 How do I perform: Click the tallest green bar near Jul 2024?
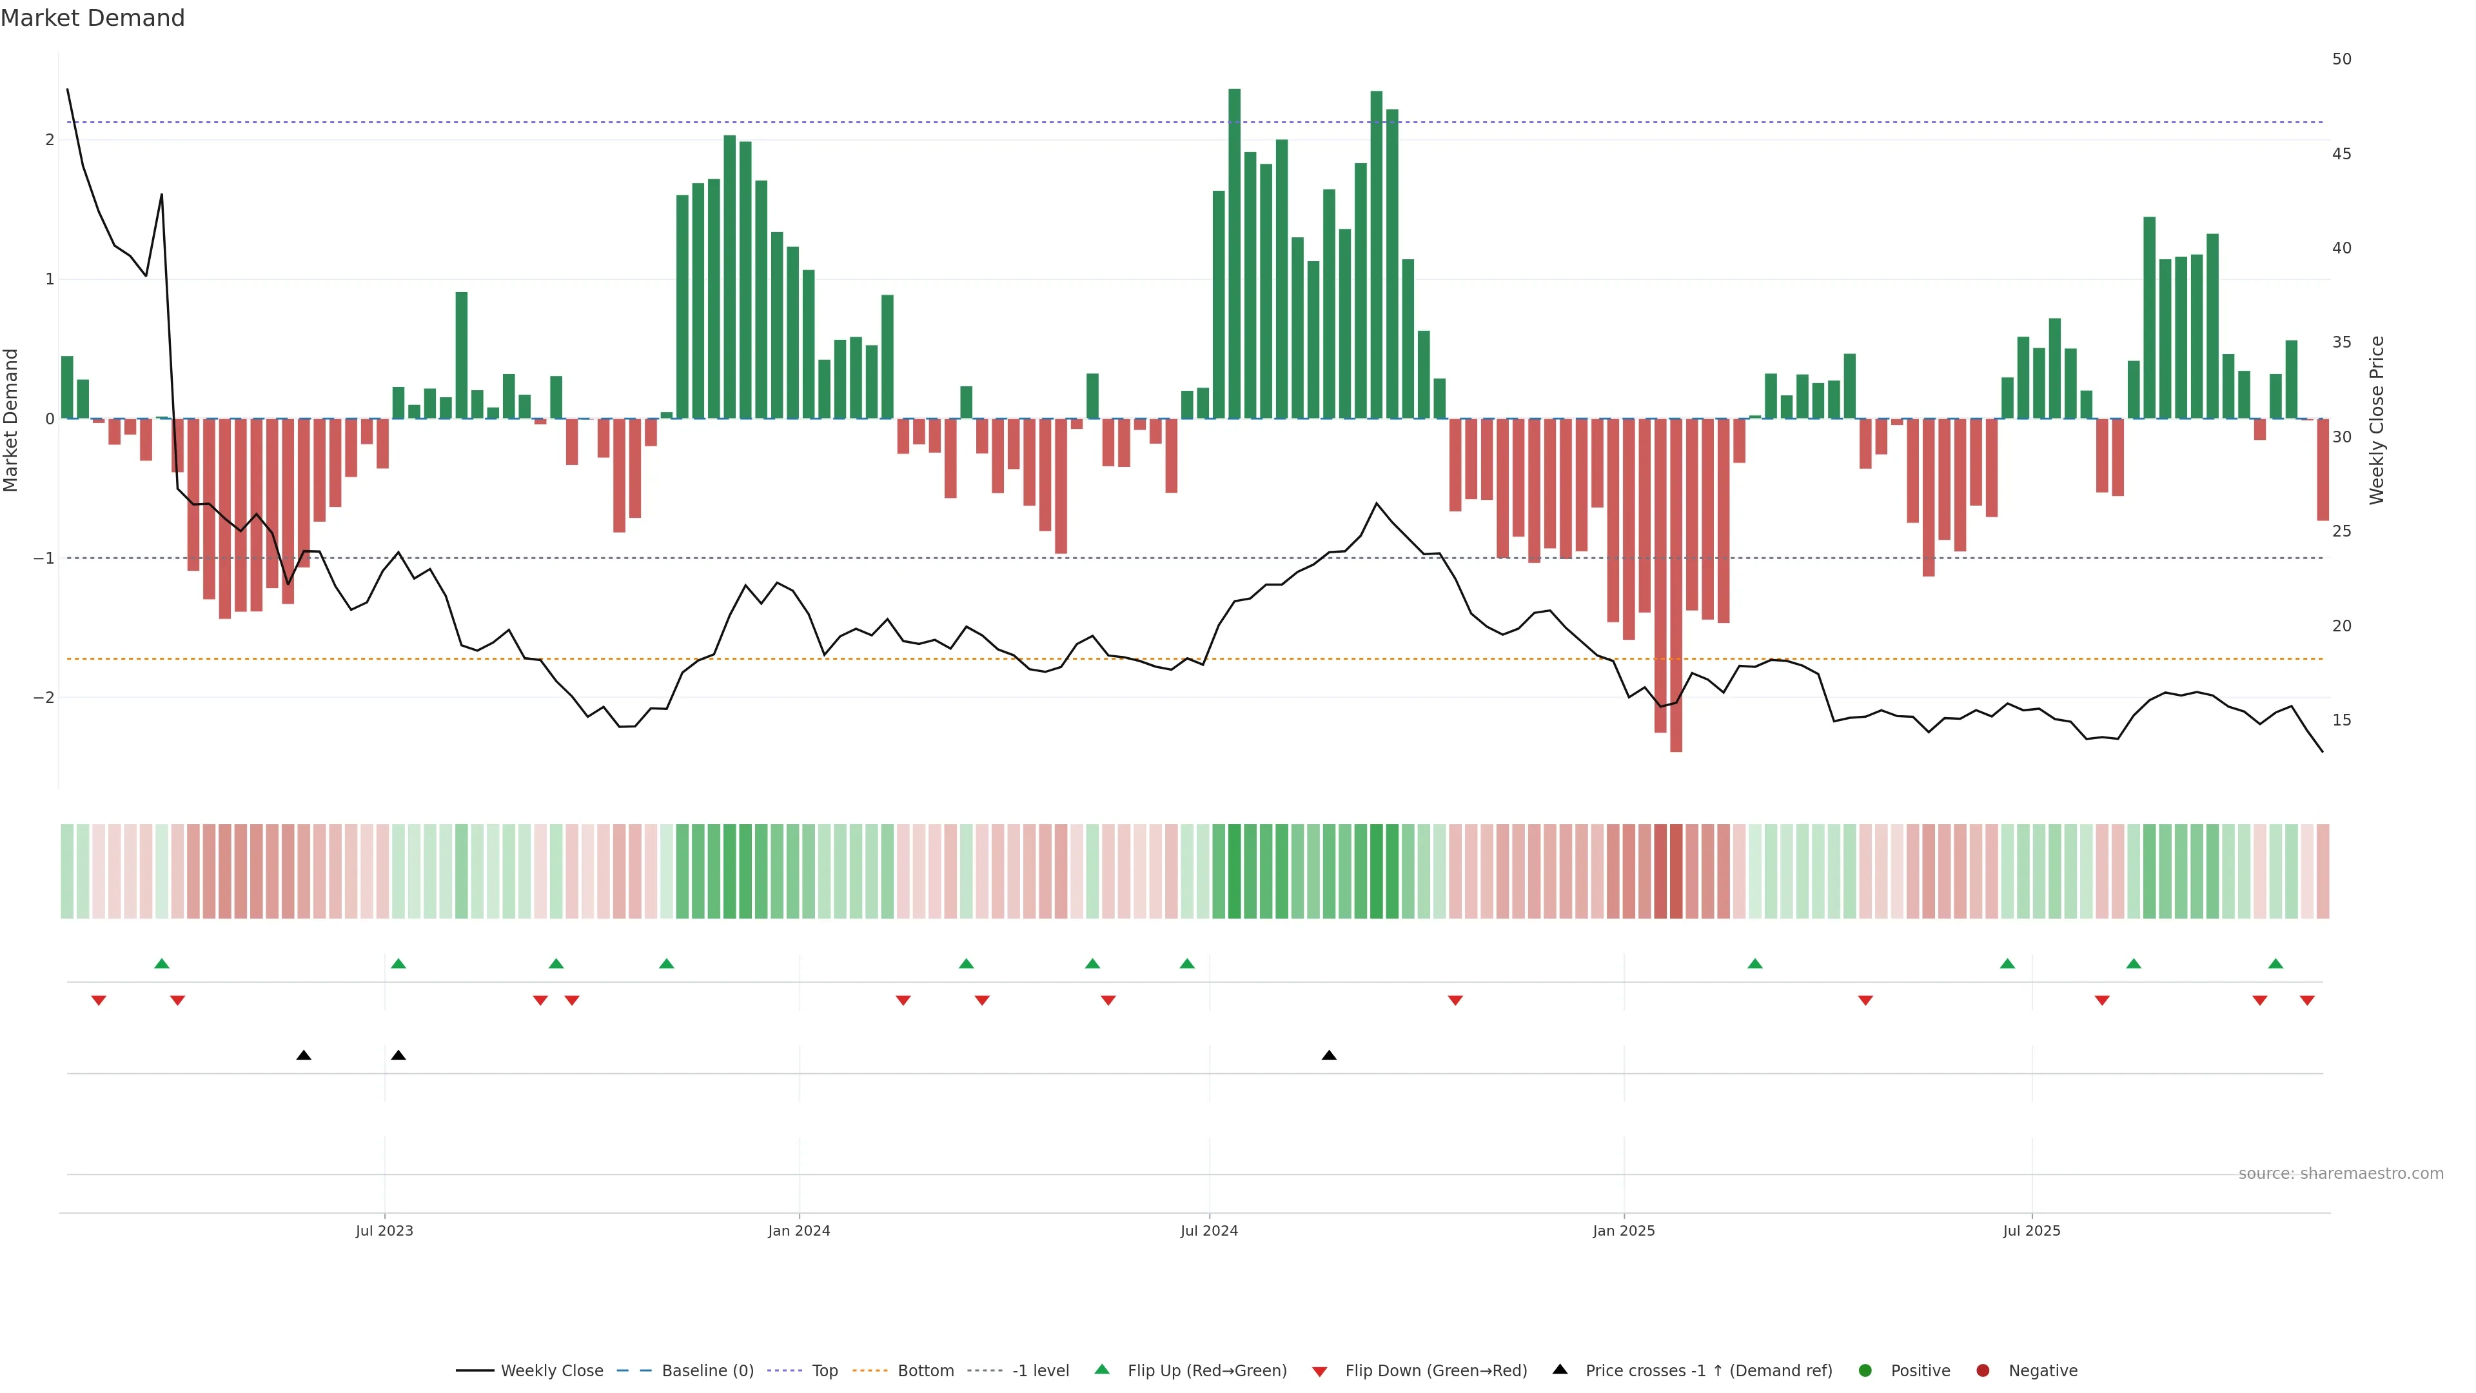point(1234,254)
